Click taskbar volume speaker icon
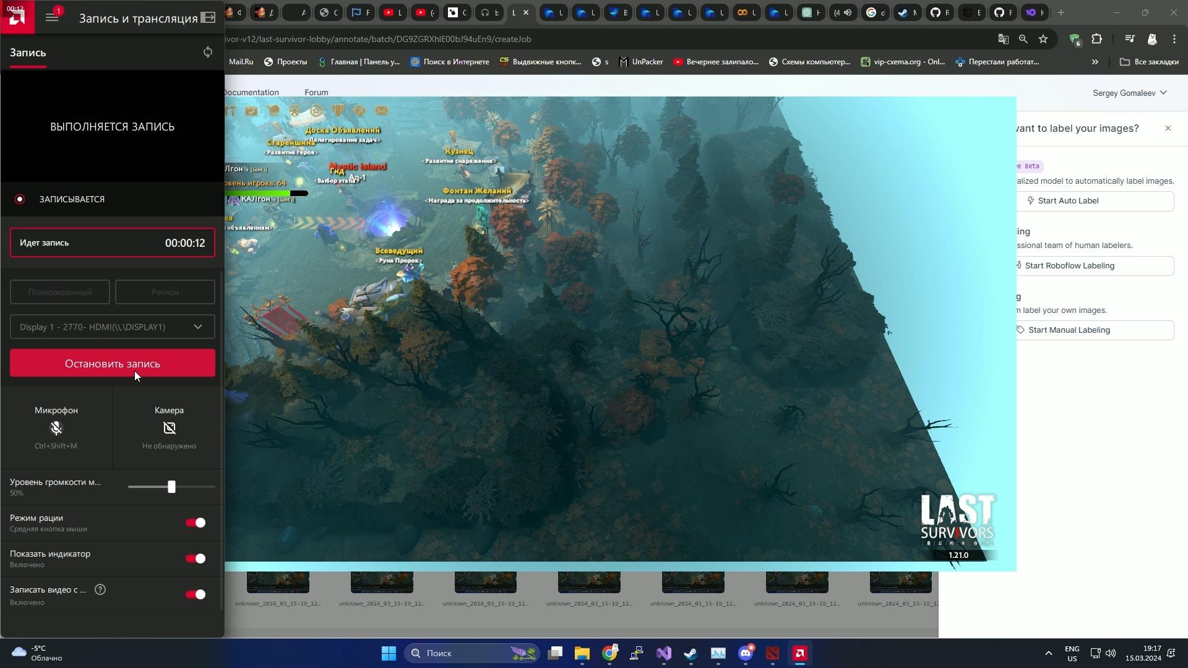The height and width of the screenshot is (668, 1188). tap(1111, 653)
